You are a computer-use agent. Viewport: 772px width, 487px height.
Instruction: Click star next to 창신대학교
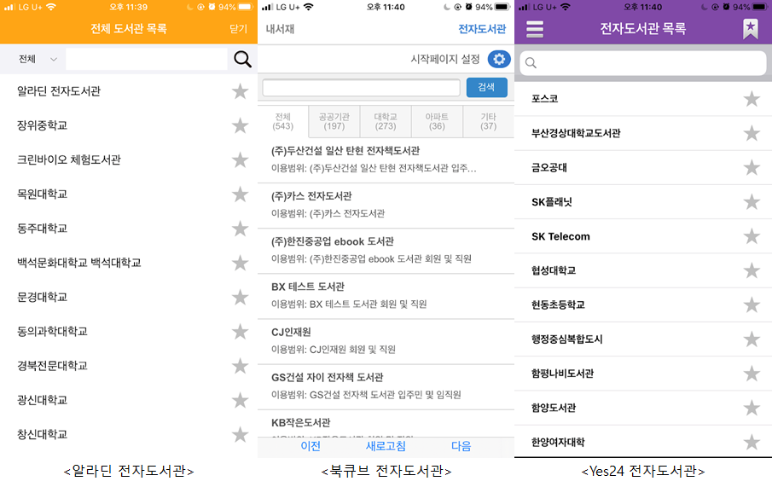[x=241, y=435]
